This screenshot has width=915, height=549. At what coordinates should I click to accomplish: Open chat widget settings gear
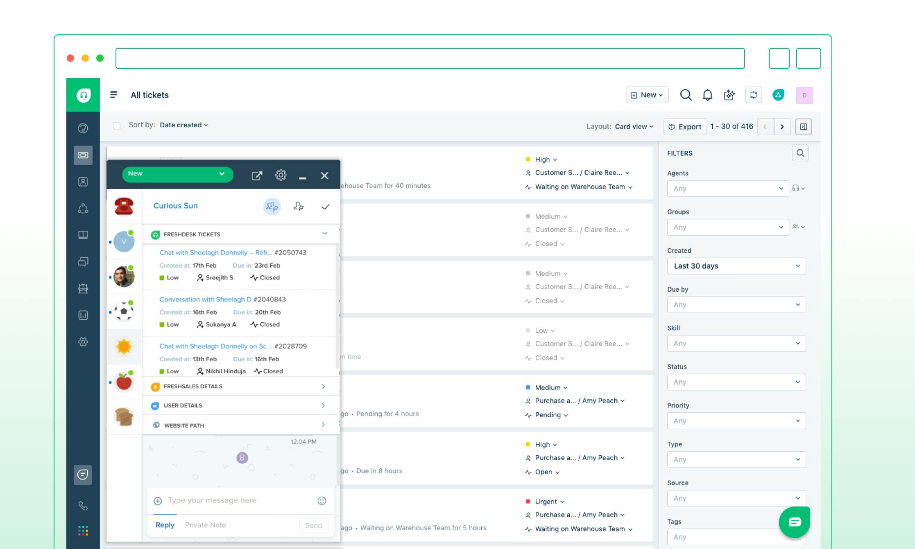point(281,175)
